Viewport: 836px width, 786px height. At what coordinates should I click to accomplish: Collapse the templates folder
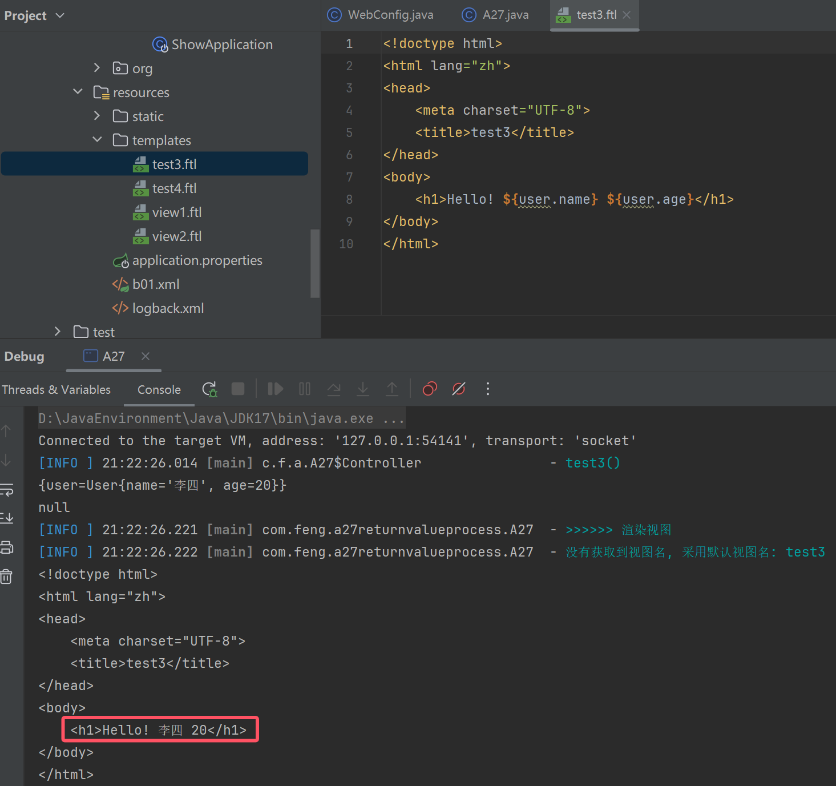tap(97, 140)
